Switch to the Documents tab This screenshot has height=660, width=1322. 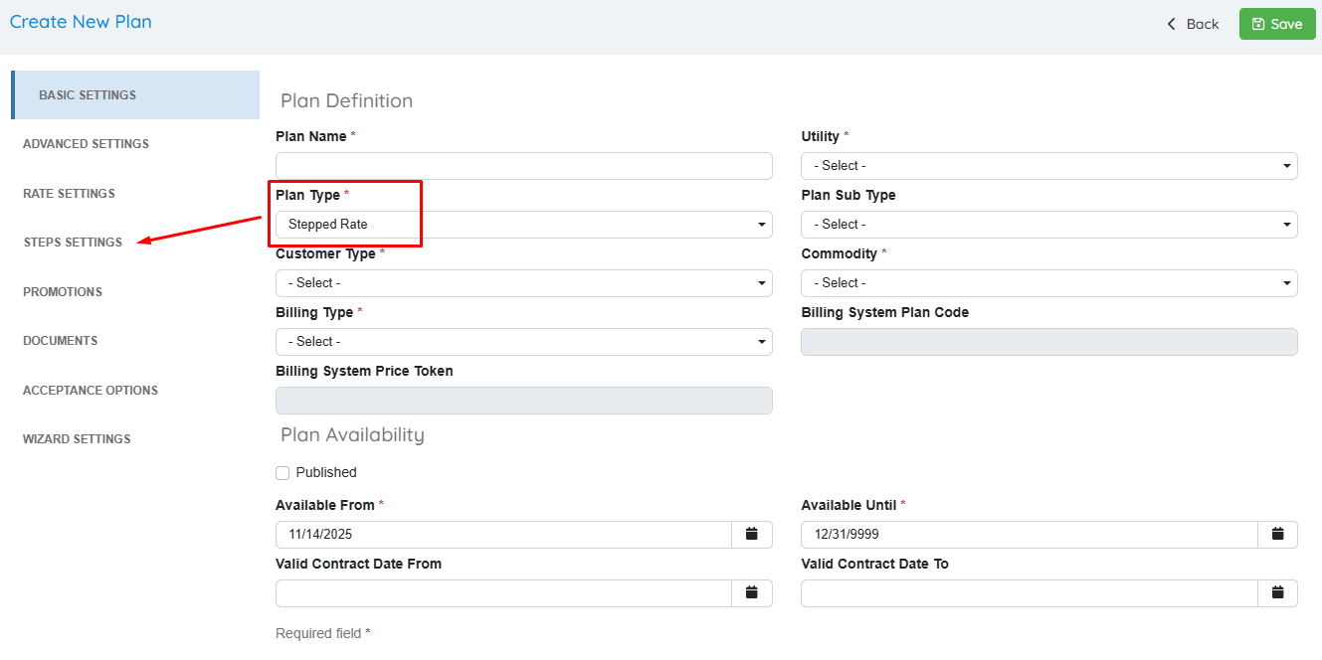61,341
